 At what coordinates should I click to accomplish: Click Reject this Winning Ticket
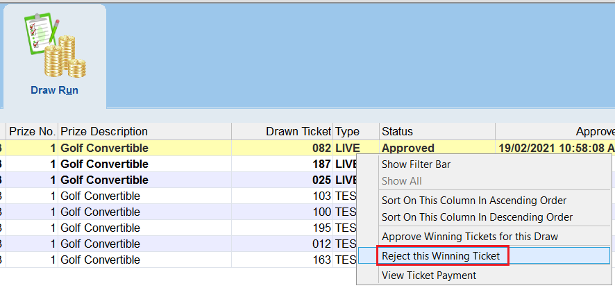pos(441,256)
